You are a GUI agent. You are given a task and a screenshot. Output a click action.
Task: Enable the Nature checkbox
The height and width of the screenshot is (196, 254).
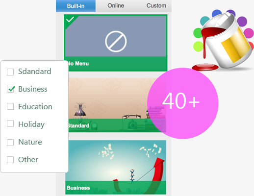tap(10, 143)
